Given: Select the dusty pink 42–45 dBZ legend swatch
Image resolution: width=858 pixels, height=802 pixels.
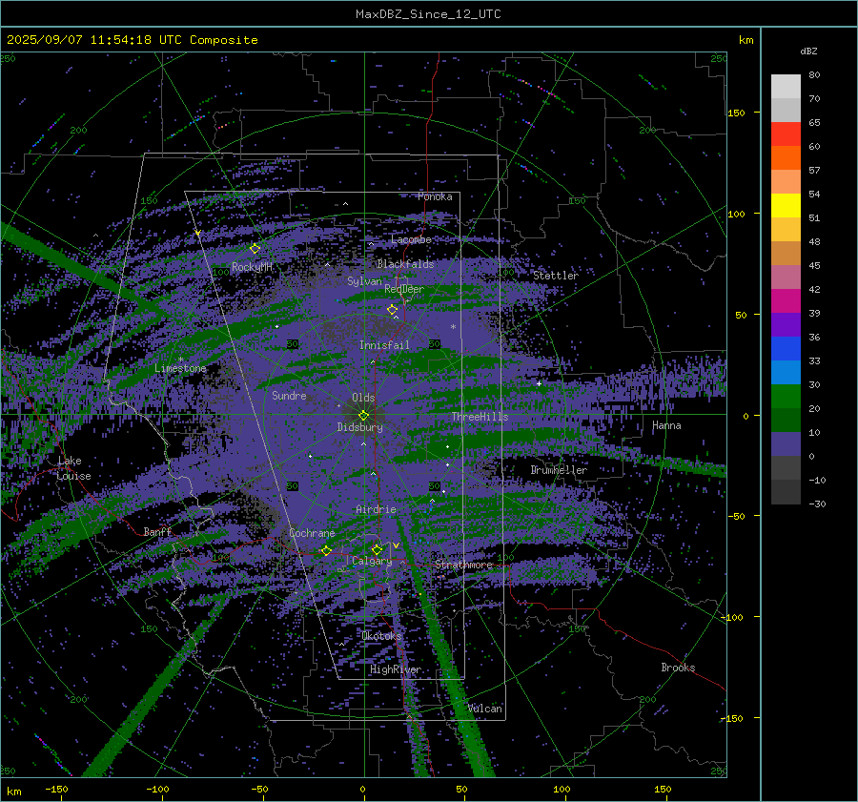Looking at the screenshot, I should pos(786,278).
